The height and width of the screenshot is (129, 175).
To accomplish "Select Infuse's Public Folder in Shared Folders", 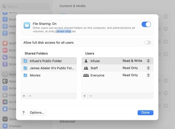I will 49,61.
